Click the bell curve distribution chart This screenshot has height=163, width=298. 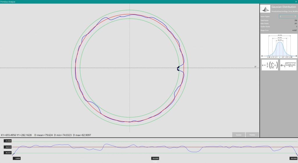279,46
